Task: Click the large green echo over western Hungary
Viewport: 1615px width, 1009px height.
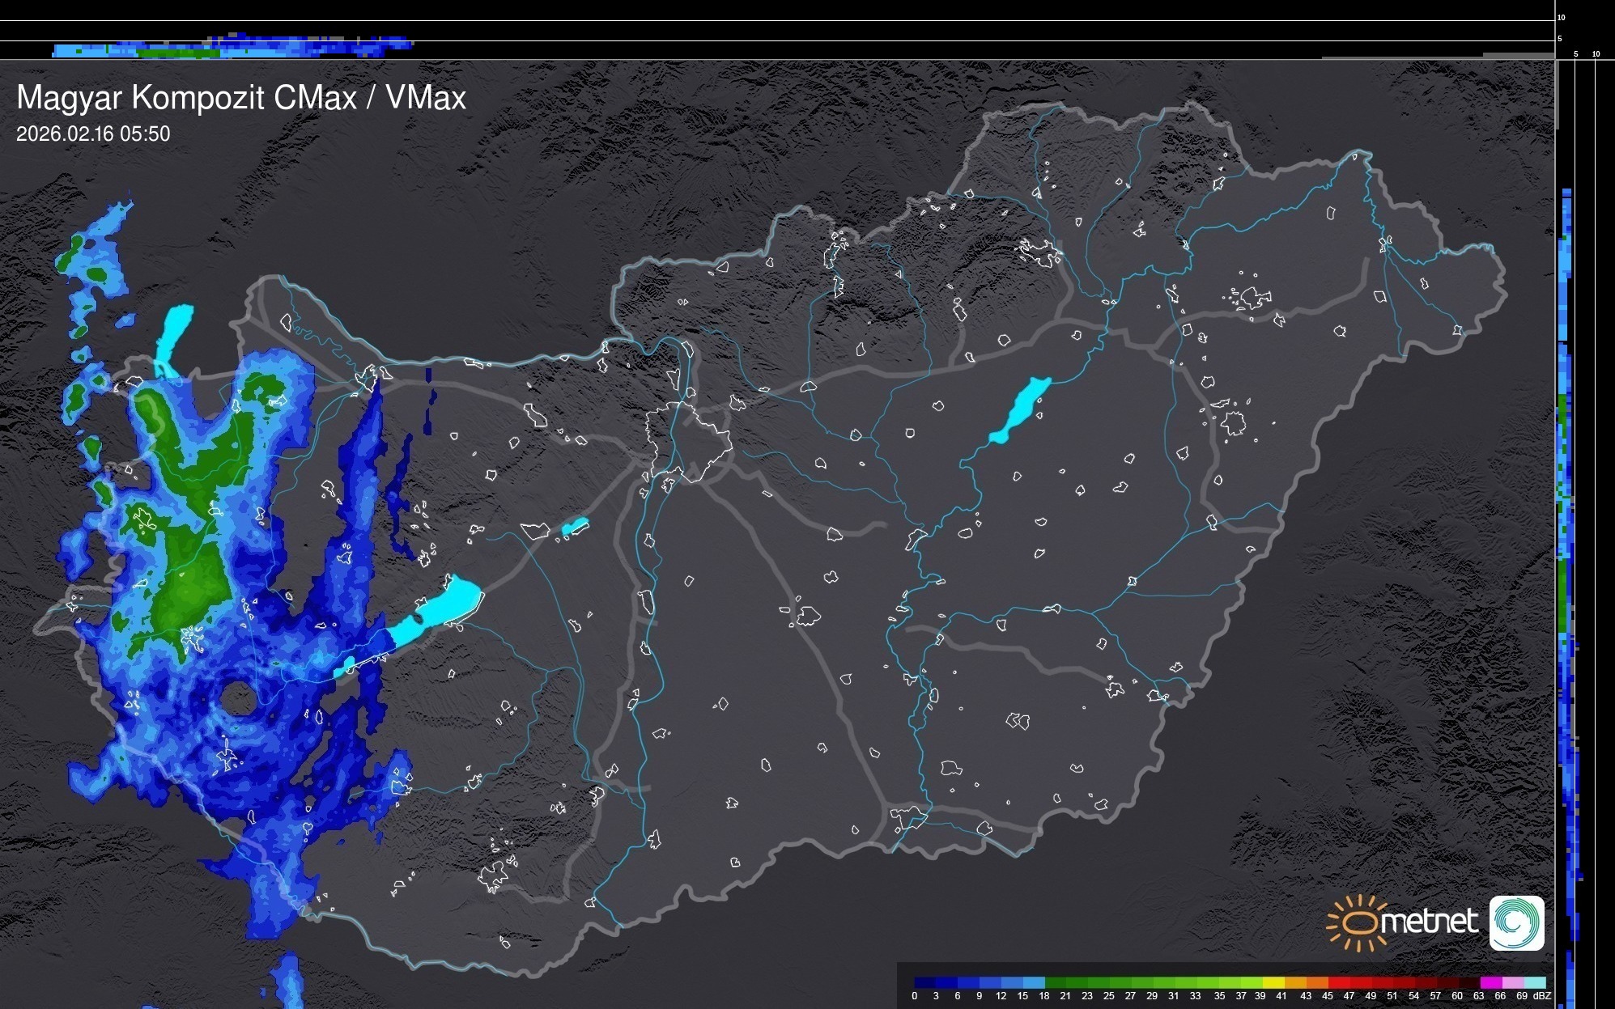Action: coord(192,583)
